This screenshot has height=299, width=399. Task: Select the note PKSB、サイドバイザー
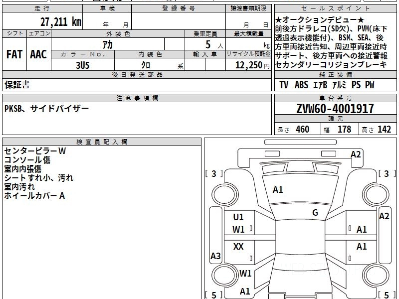tap(47, 108)
